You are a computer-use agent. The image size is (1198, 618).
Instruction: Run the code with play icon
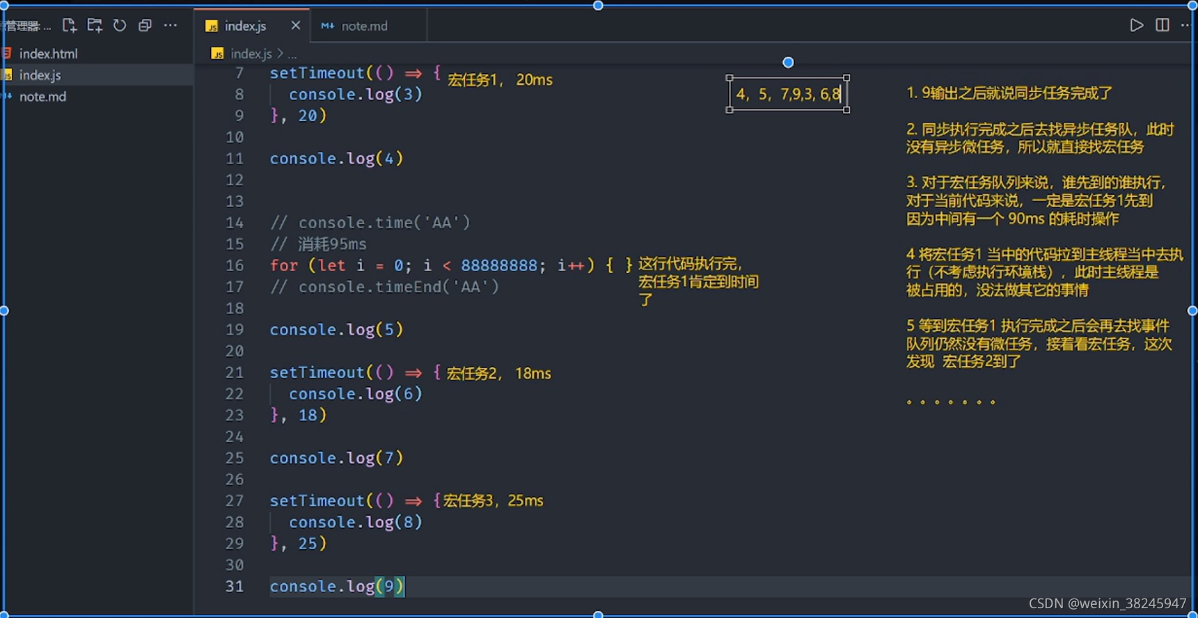point(1136,25)
